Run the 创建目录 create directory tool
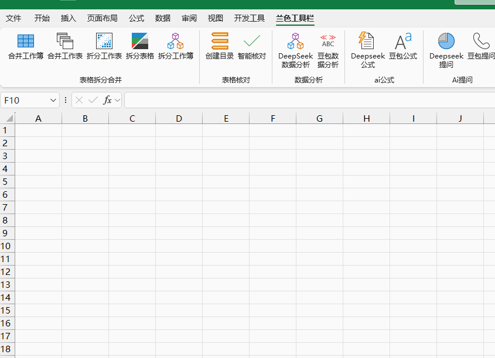This screenshot has width=495, height=358. point(220,47)
